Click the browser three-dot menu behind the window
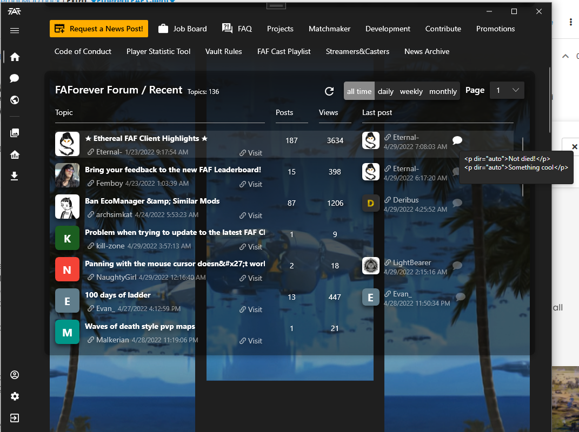579x432 pixels. coord(571,22)
